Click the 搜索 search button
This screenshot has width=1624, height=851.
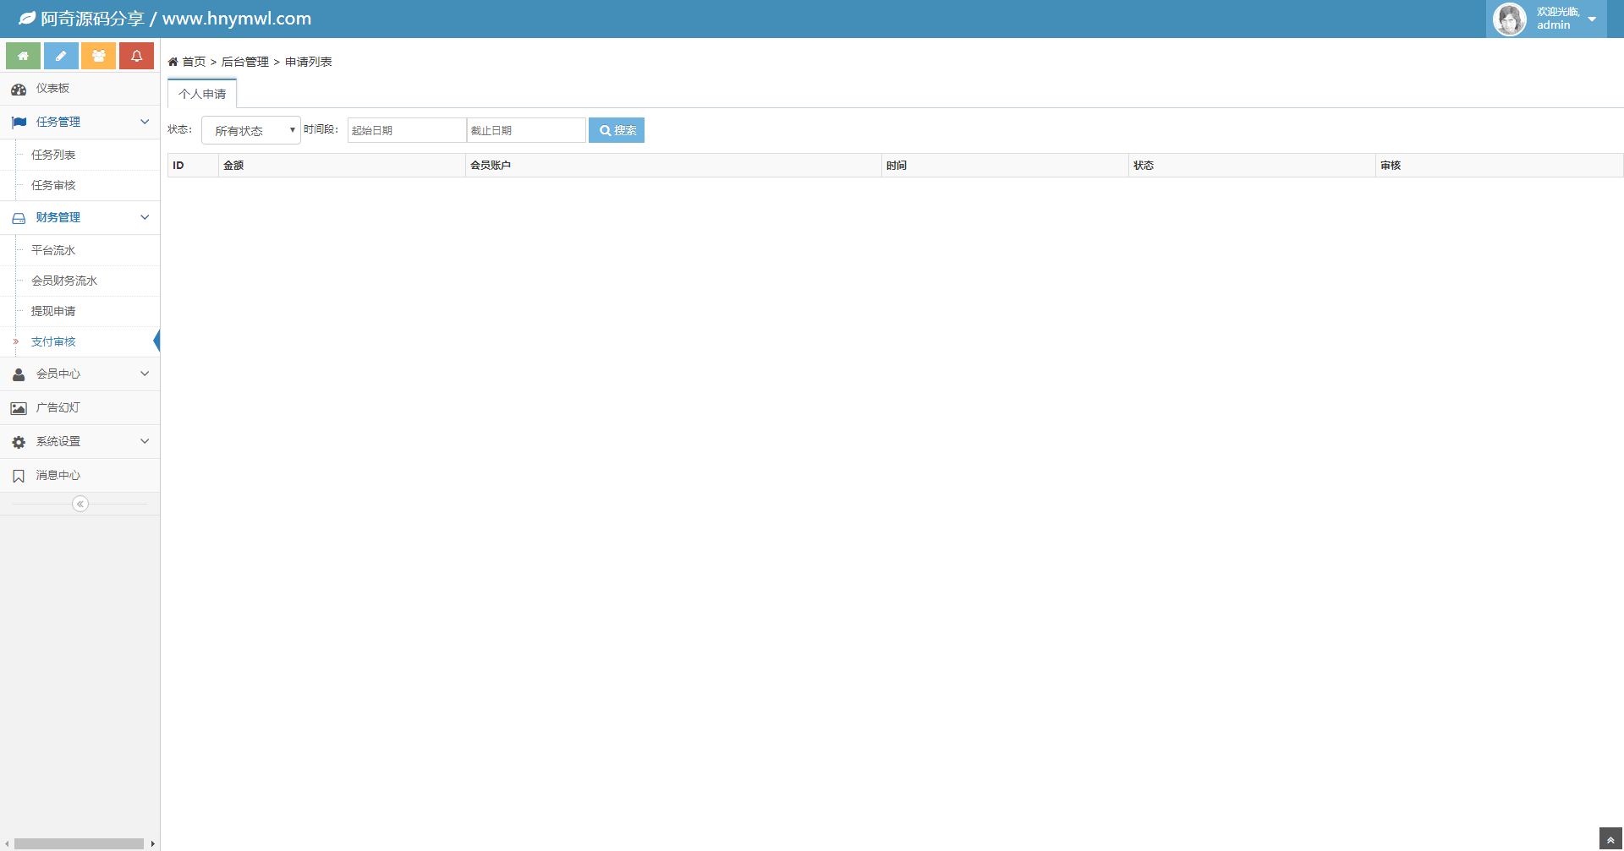click(617, 130)
